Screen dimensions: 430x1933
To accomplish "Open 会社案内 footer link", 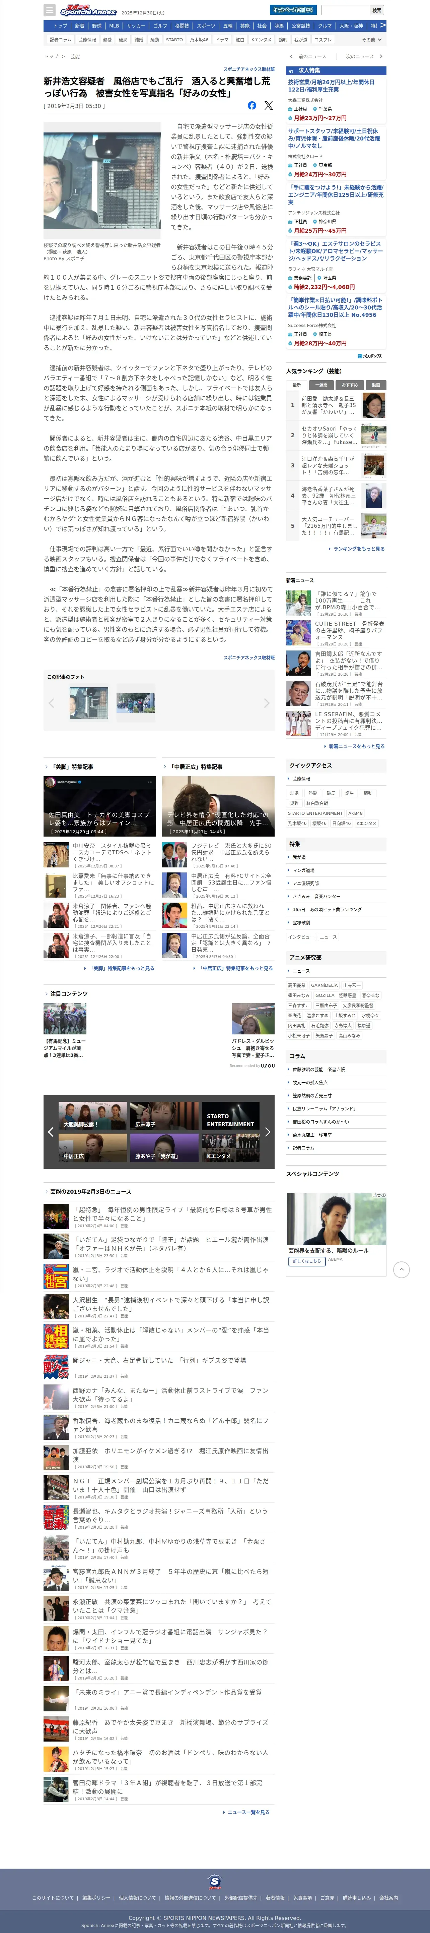I will (x=388, y=1898).
